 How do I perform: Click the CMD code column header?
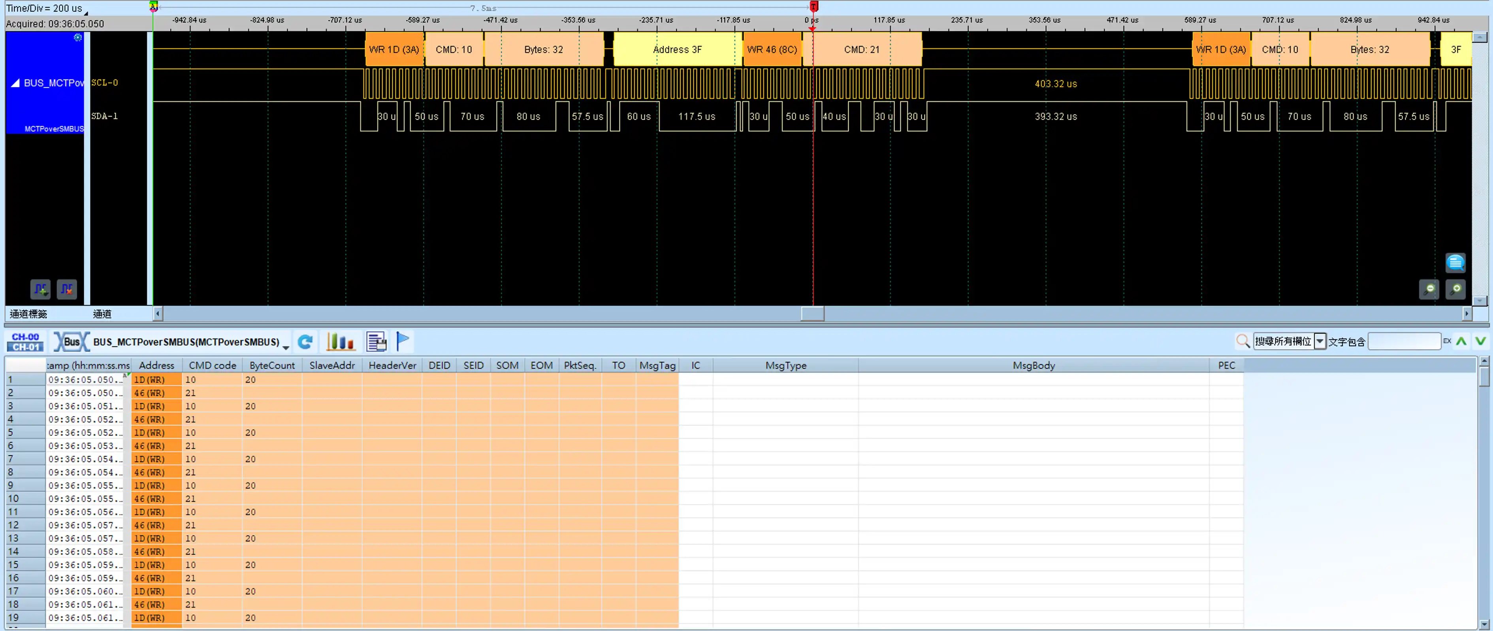click(x=212, y=365)
